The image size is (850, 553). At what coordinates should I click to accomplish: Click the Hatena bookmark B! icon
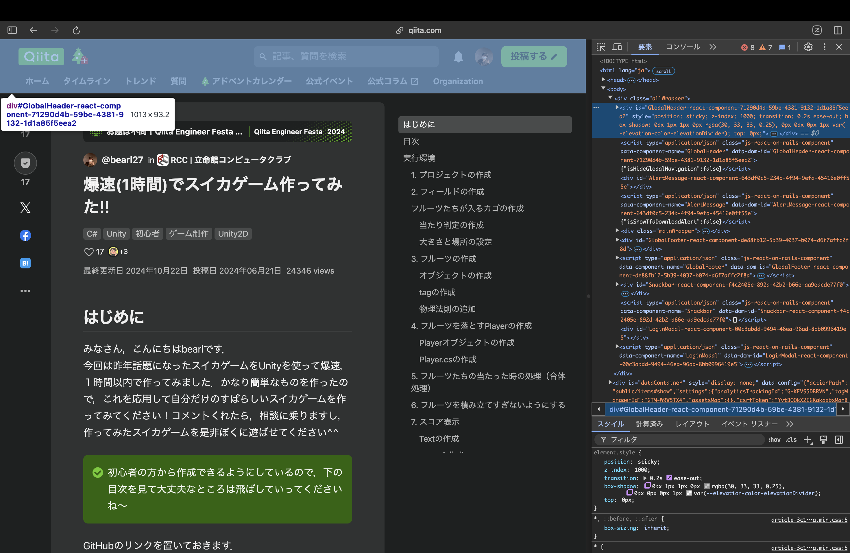25,263
